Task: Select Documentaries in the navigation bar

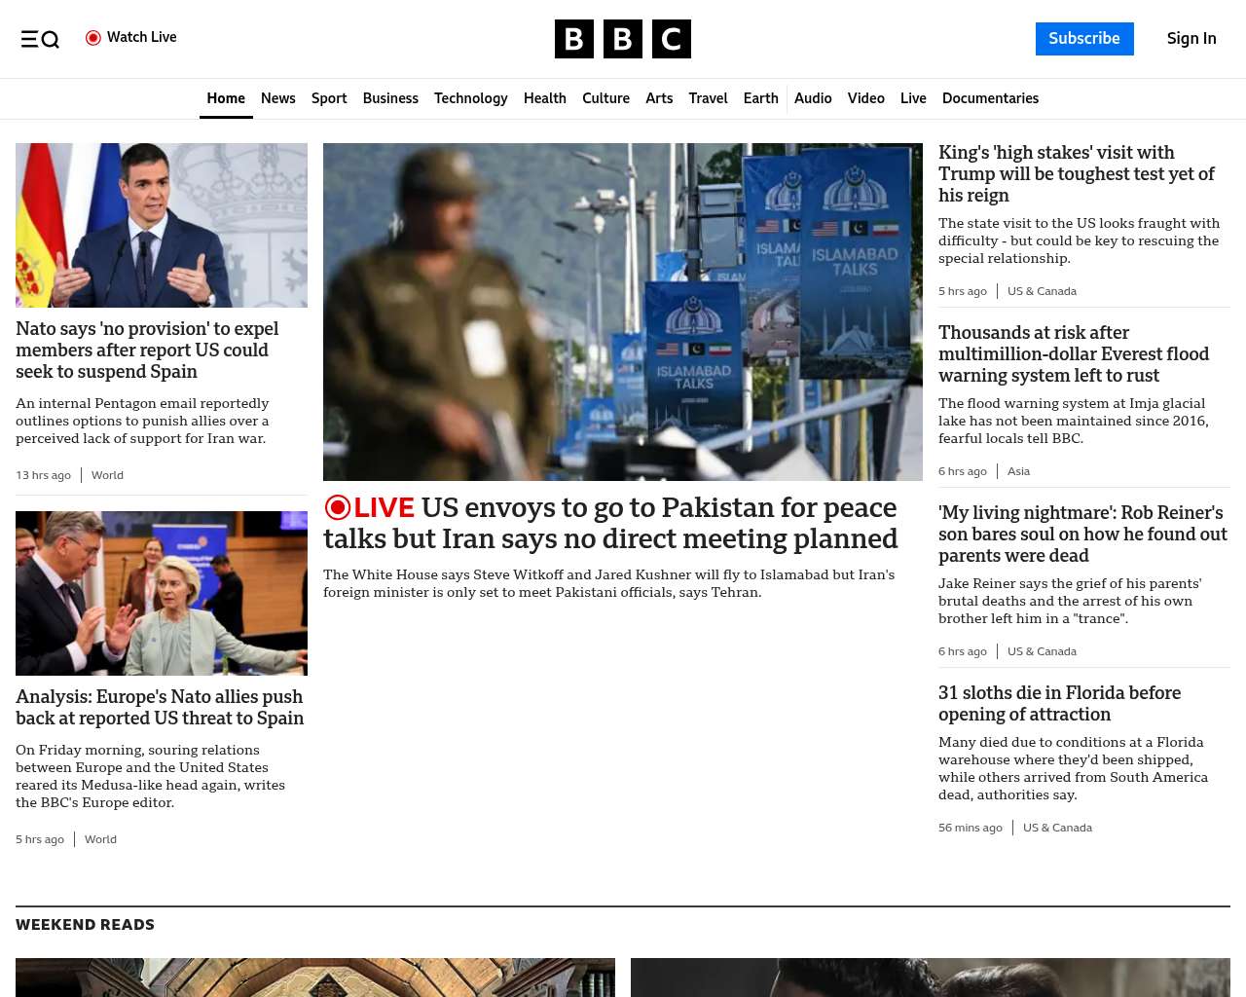Action: (990, 98)
